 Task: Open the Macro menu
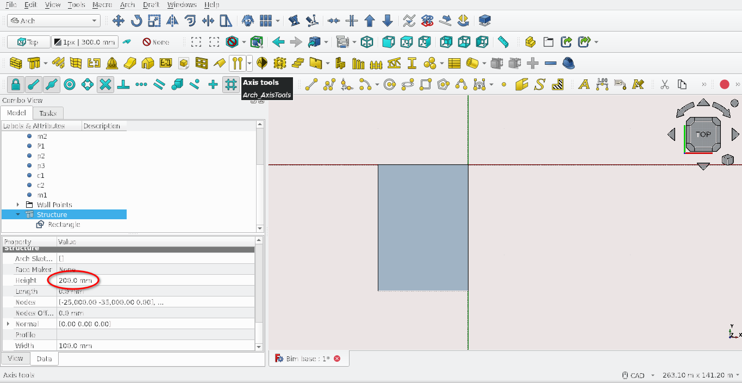[103, 4]
